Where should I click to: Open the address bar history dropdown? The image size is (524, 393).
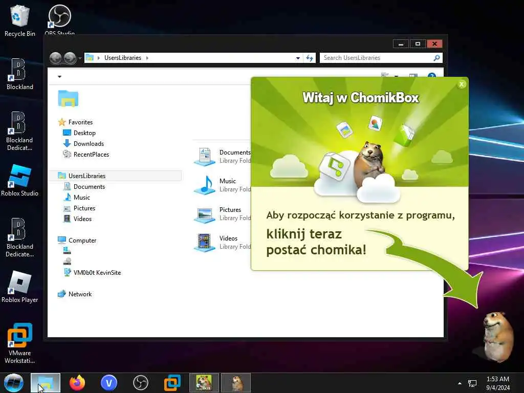tap(298, 58)
